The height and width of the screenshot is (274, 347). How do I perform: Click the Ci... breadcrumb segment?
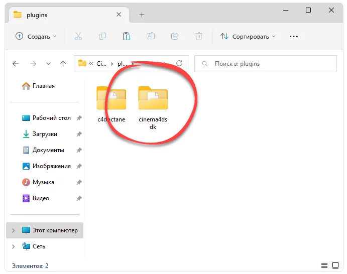point(101,64)
